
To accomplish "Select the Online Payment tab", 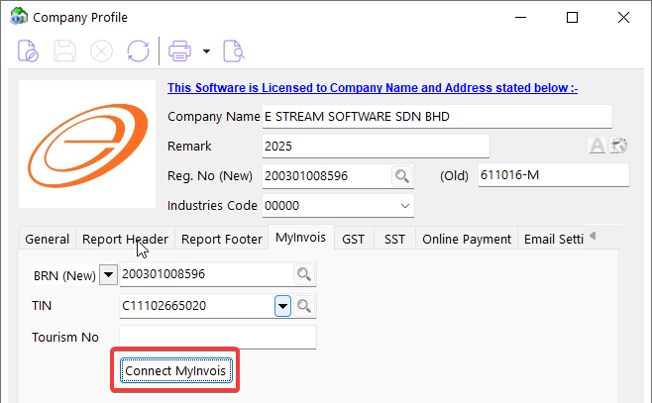I will pos(466,239).
